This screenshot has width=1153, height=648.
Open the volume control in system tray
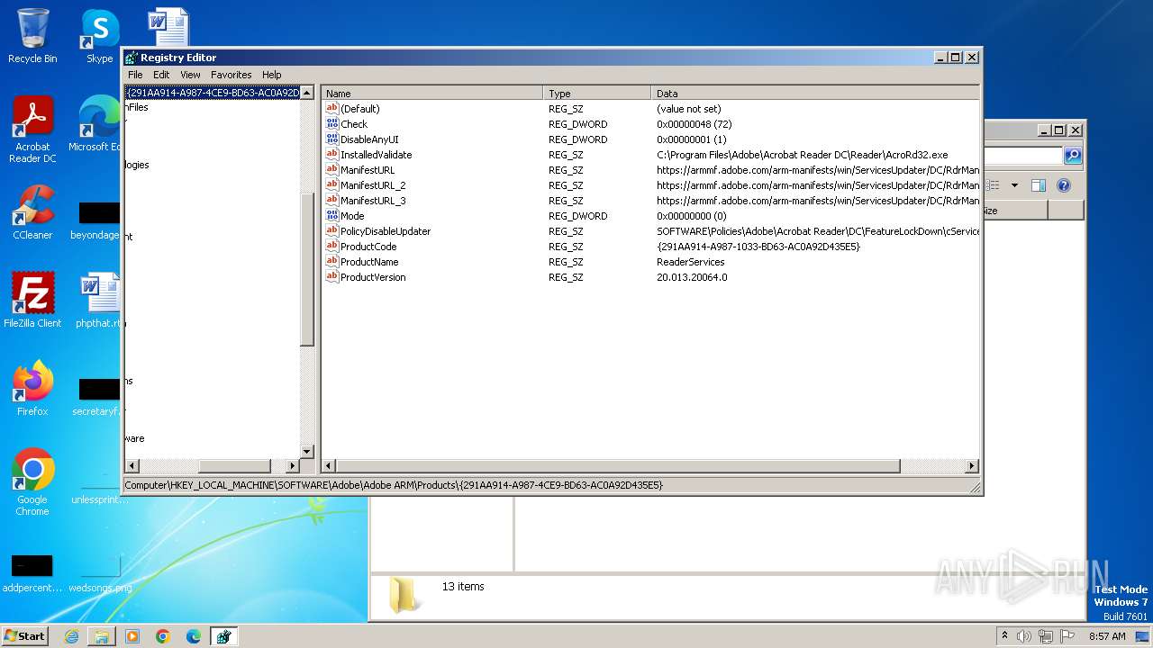coord(1024,636)
